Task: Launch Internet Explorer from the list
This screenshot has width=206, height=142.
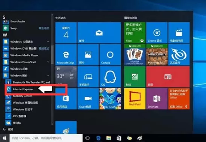Action: point(23,89)
